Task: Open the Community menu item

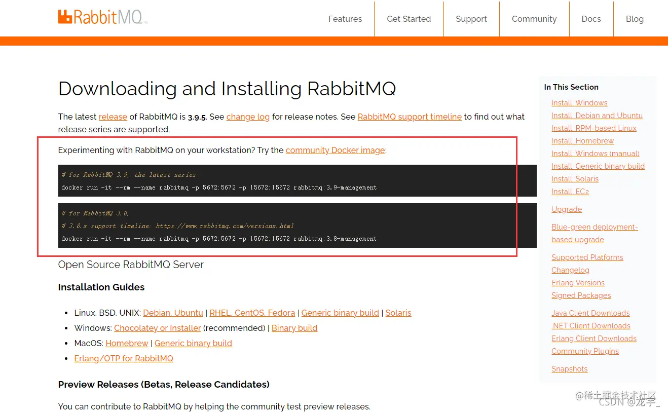Action: click(x=534, y=19)
